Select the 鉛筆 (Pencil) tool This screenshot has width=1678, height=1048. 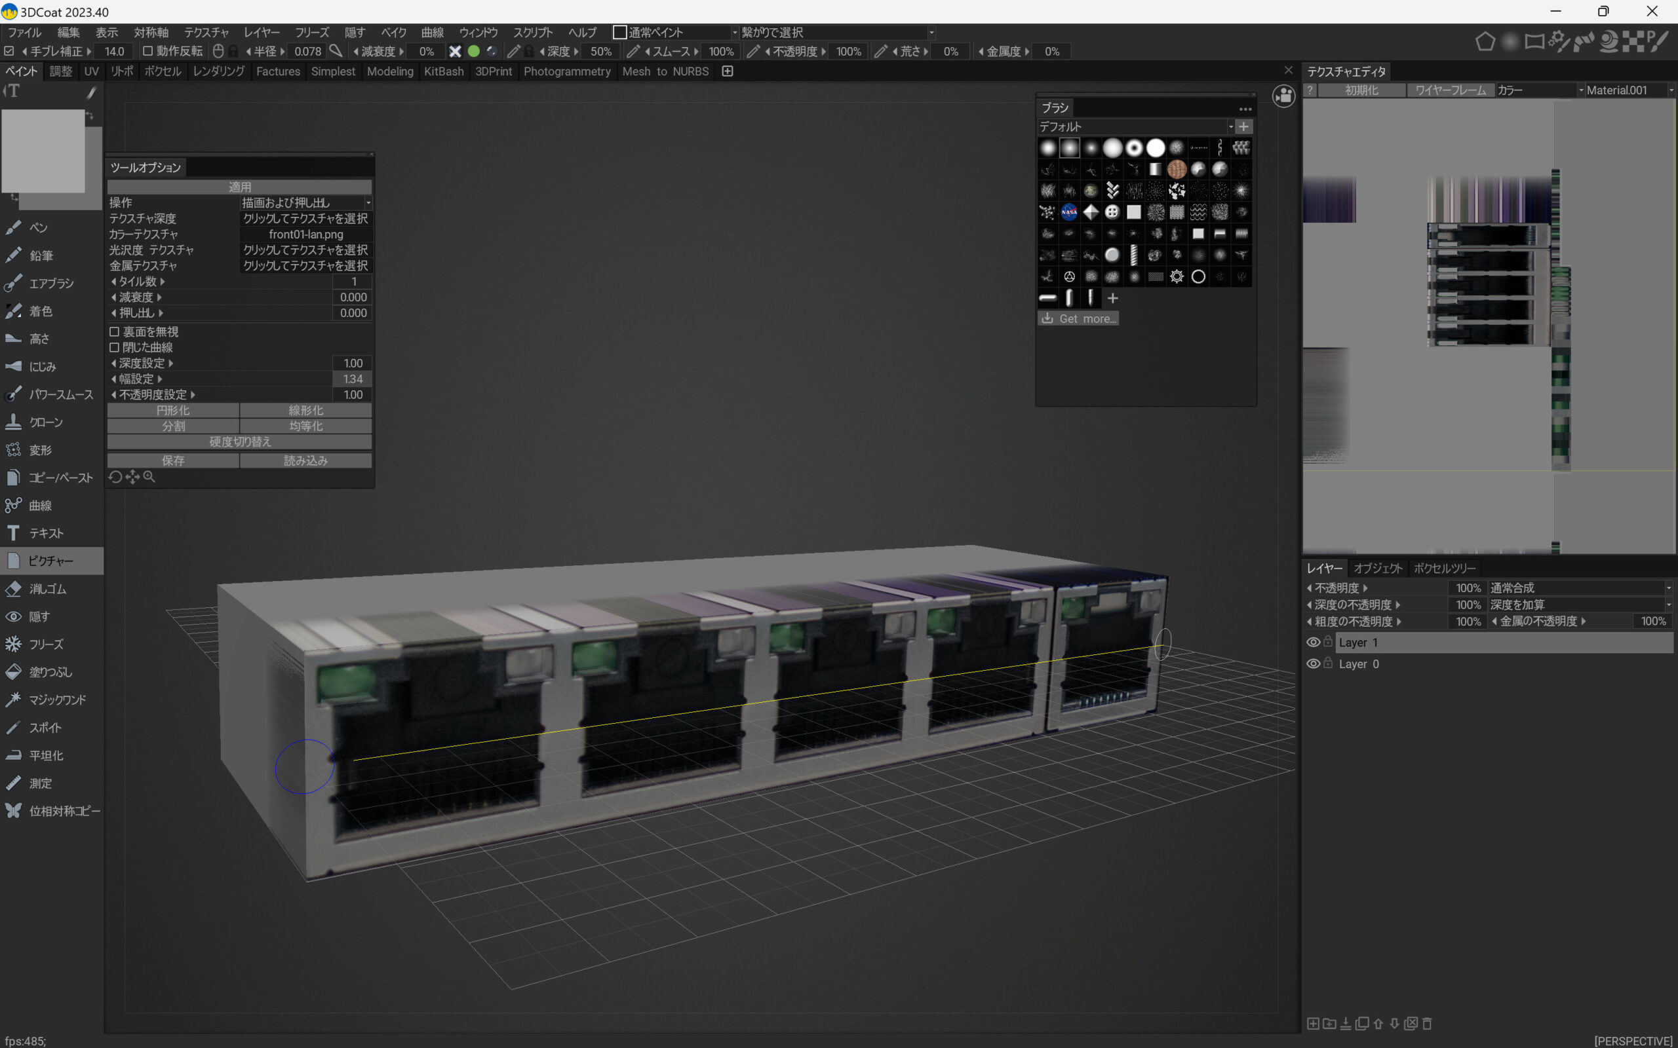point(40,255)
